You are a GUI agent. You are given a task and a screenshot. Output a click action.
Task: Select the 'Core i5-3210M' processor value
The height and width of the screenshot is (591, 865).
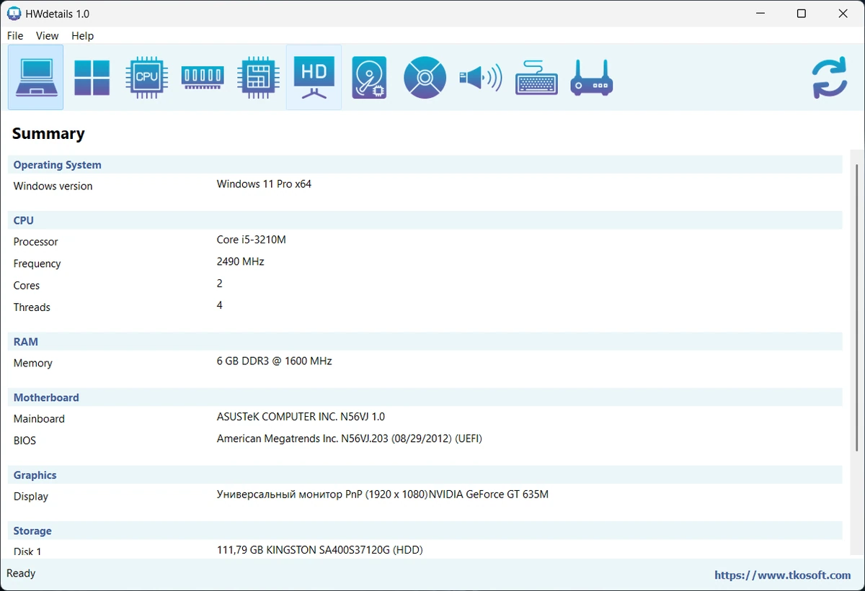[252, 240]
